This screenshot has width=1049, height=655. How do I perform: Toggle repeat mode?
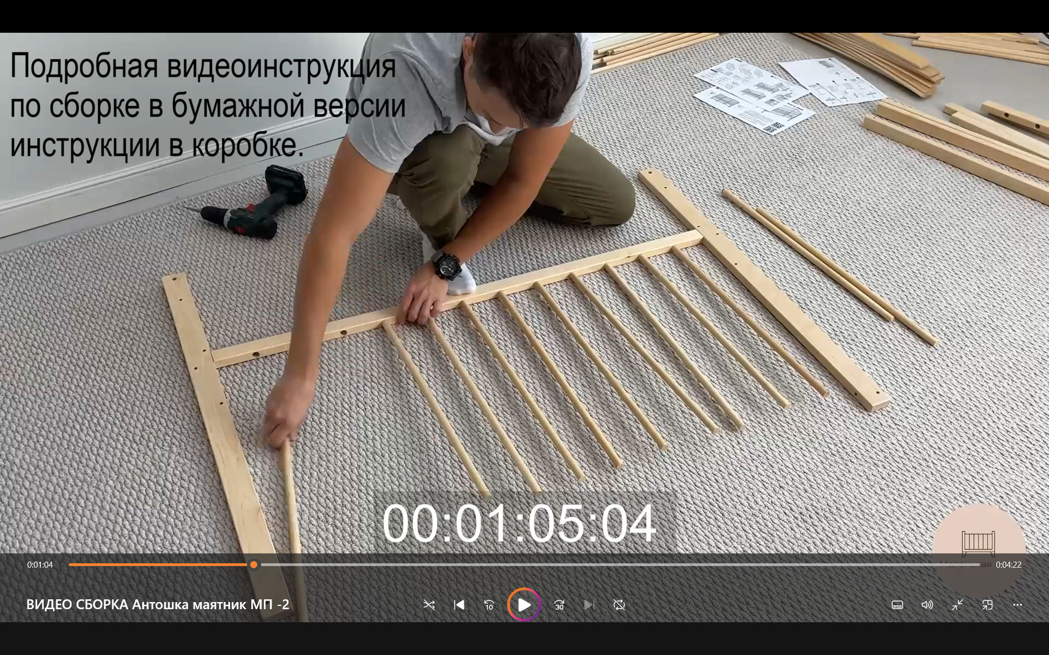pos(619,605)
